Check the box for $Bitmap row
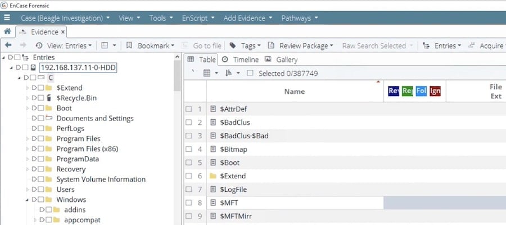Screen dimensions: 506x225 (189, 149)
